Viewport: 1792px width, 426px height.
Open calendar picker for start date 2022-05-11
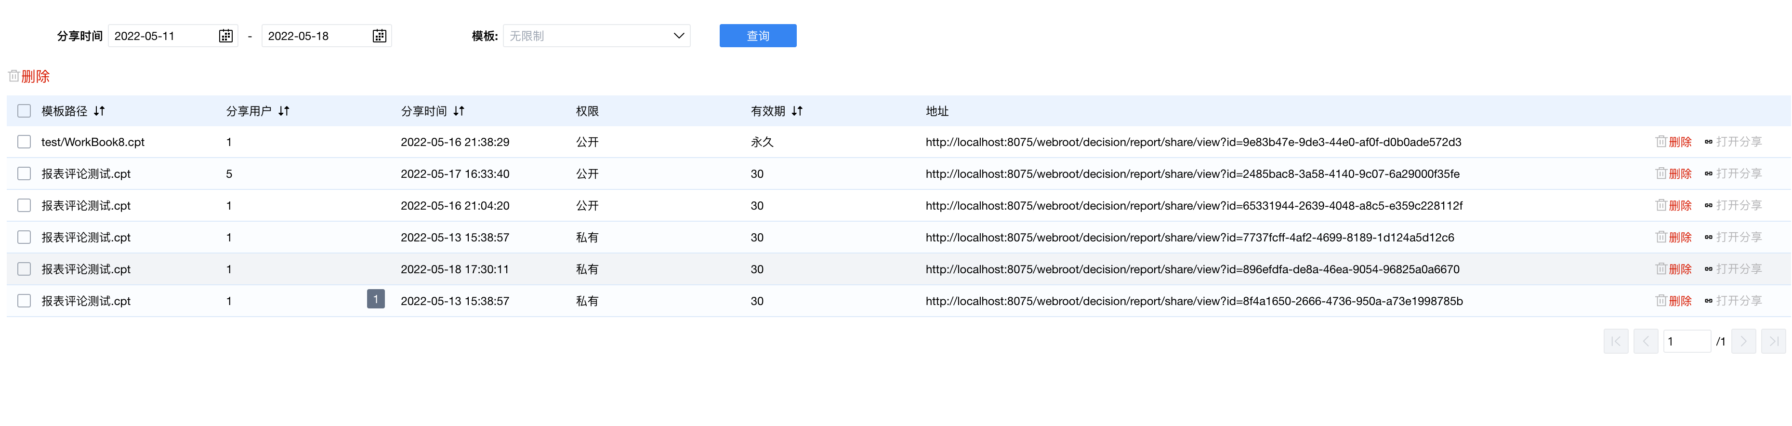(225, 36)
